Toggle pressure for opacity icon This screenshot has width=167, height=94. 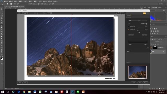[x=39, y=4]
